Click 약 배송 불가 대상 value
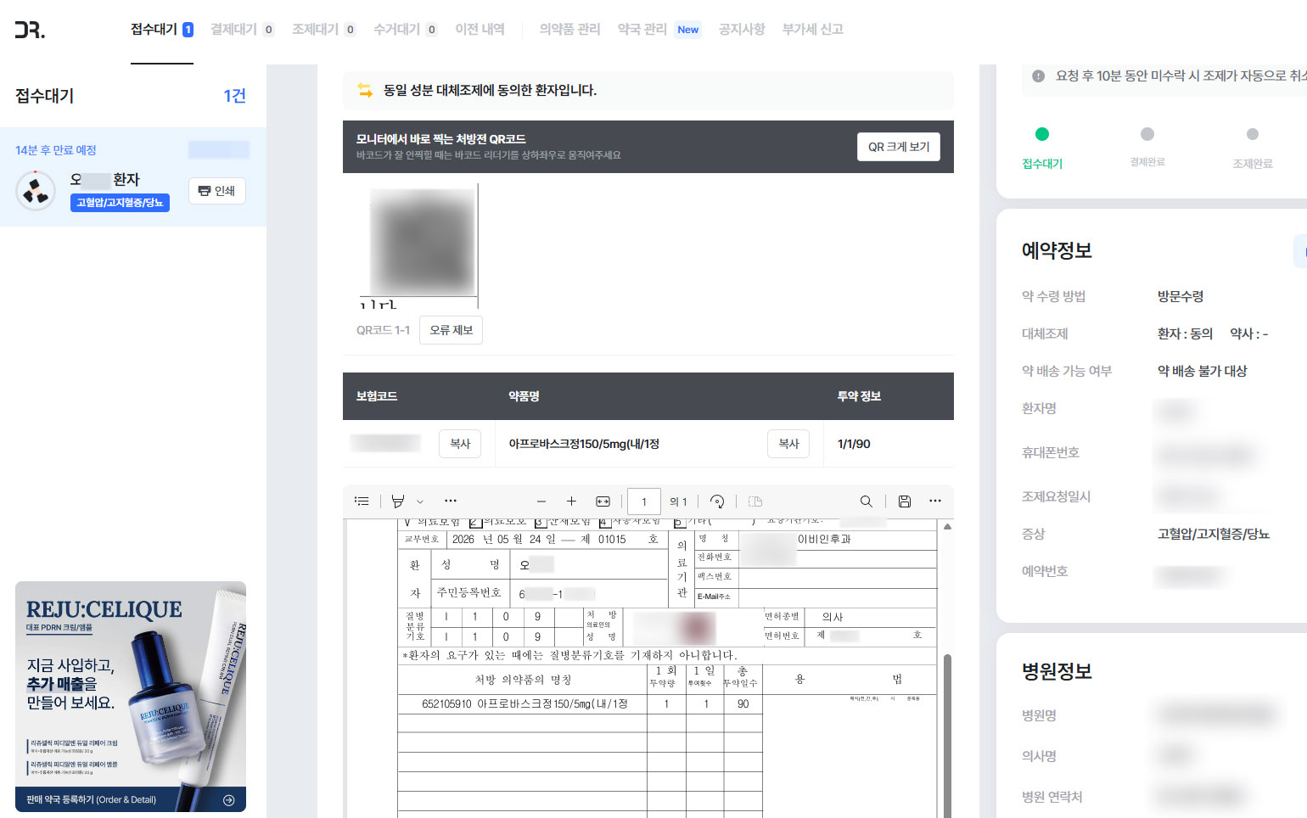This screenshot has width=1307, height=818. [1203, 371]
